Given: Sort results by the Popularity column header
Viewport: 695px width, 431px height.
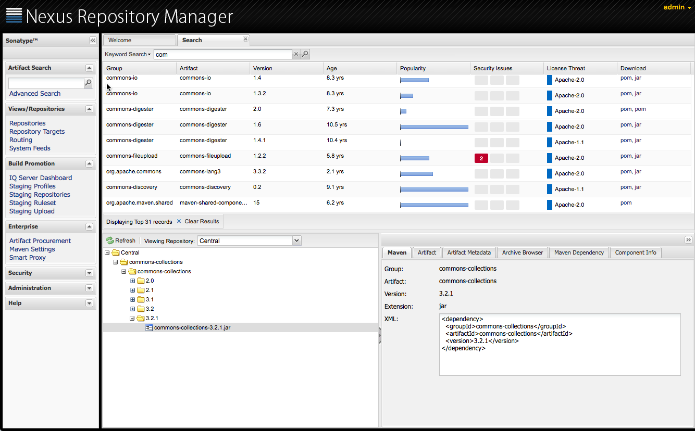Looking at the screenshot, I should point(433,68).
